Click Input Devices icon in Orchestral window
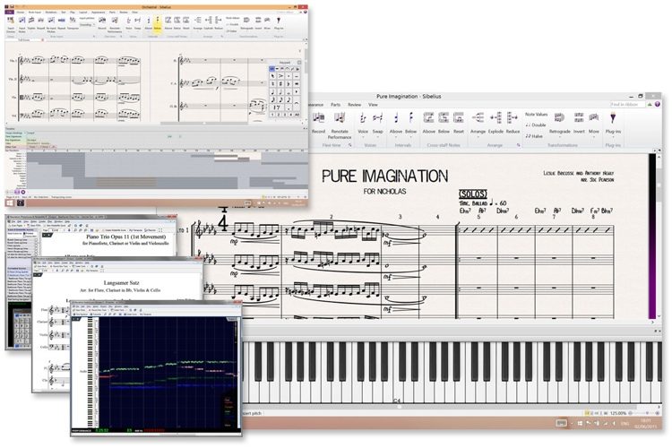This screenshot has height=448, width=672. click(x=11, y=20)
